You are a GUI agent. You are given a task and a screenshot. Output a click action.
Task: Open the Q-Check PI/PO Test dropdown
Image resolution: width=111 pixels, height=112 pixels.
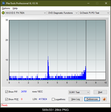coord(94,13)
